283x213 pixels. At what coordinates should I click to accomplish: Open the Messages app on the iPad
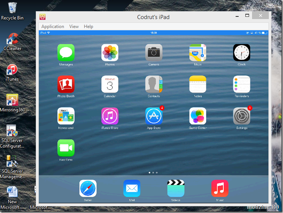[x=66, y=53]
